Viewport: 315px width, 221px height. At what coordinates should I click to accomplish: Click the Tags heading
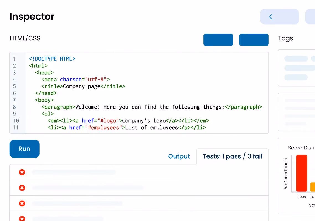coord(285,38)
